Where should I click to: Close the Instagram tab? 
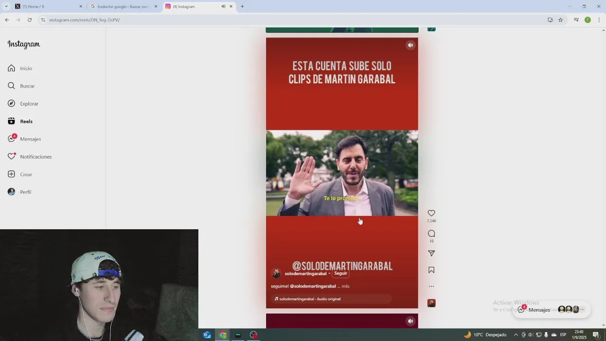(231, 6)
